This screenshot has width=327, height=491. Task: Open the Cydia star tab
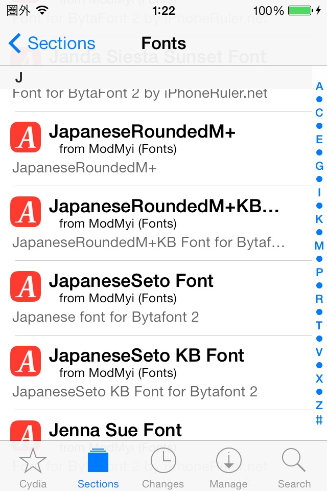pos(33,468)
